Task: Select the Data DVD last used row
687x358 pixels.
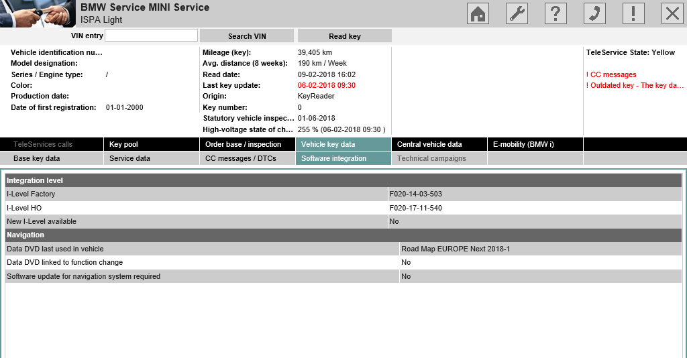Action: click(x=343, y=249)
